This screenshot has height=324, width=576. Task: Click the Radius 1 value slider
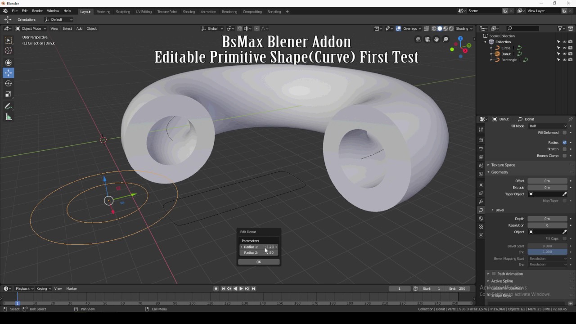(x=259, y=247)
